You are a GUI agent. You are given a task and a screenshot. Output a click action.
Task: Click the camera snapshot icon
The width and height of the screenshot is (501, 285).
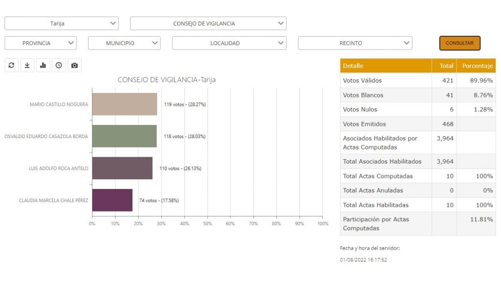(x=74, y=65)
